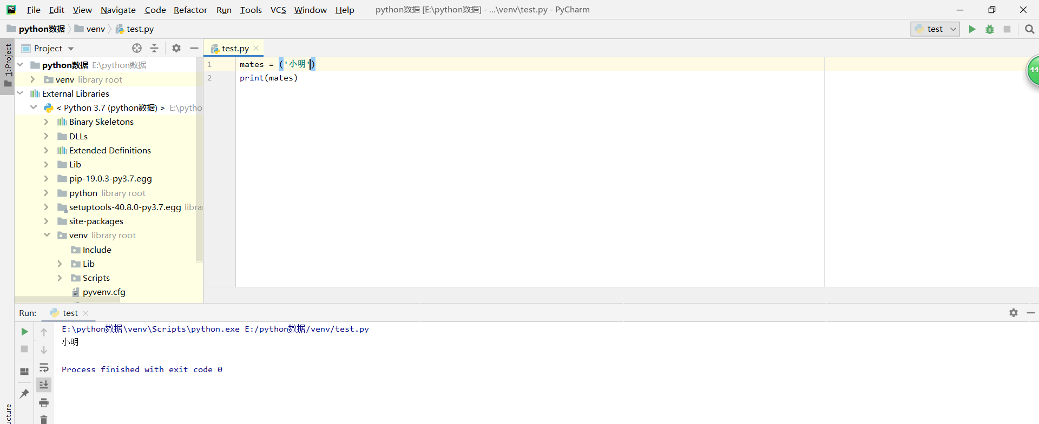1039x424 pixels.
Task: Click the E:/python数据/venv/test.py path in console
Action: click(x=307, y=329)
